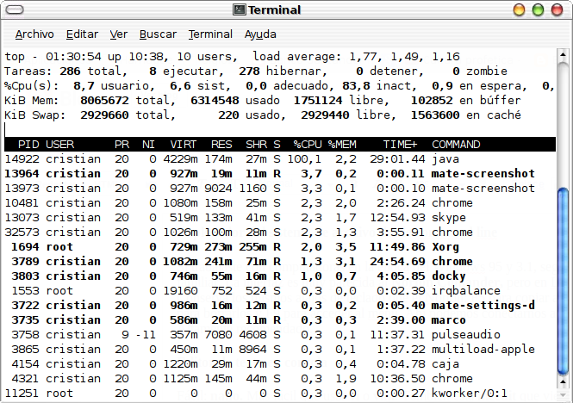Image resolution: width=573 pixels, height=403 pixels.
Task: Click the pill-shaped button in title bar
Action: [x=15, y=9]
